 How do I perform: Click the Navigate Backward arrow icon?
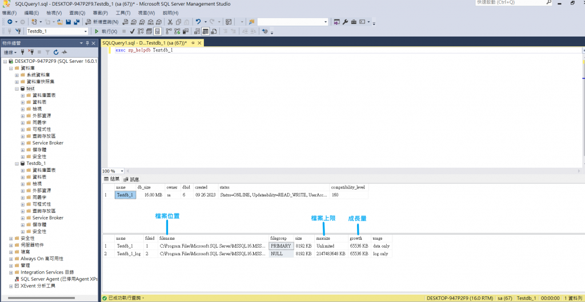click(10, 22)
